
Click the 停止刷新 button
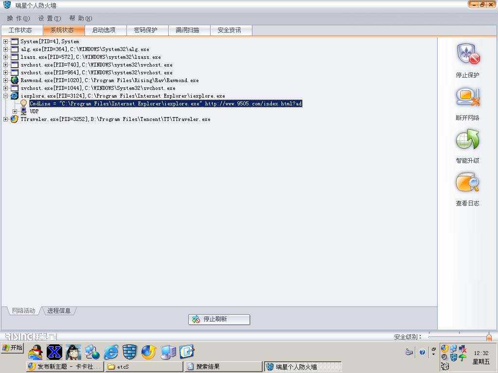[x=219, y=320]
